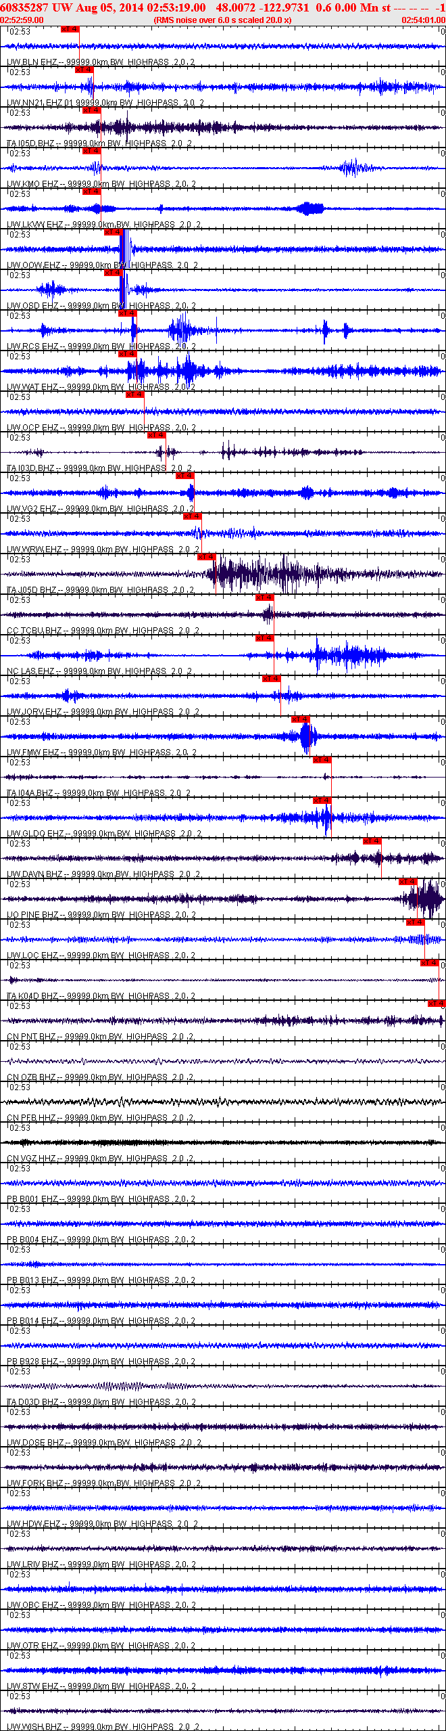Click the CC TCBU BHZ station label
This screenshot has width=446, height=1731.
(x=103, y=631)
